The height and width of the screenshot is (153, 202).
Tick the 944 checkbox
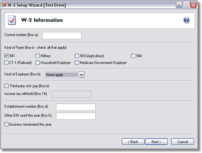point(133,56)
